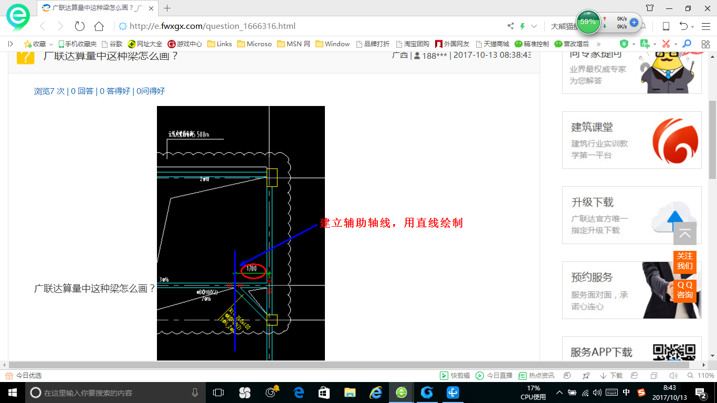This screenshot has width=717, height=403.
Task: Open 今日优选 in the status bar
Action: click(24, 376)
